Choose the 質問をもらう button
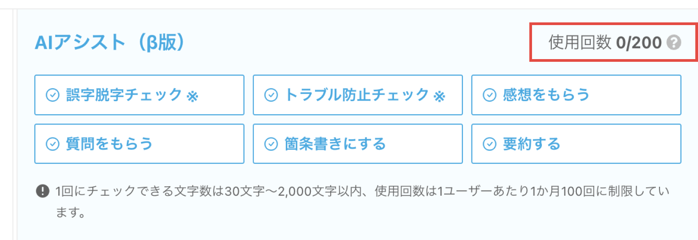 point(140,144)
